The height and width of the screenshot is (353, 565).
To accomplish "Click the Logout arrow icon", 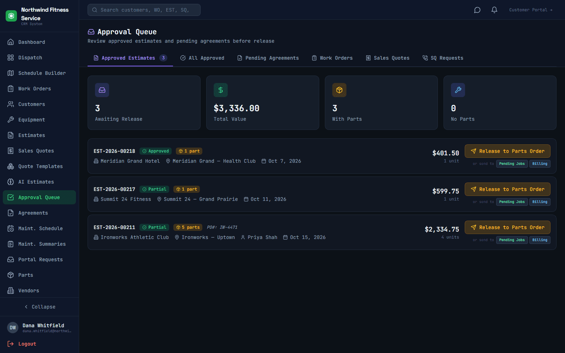I will click(11, 344).
